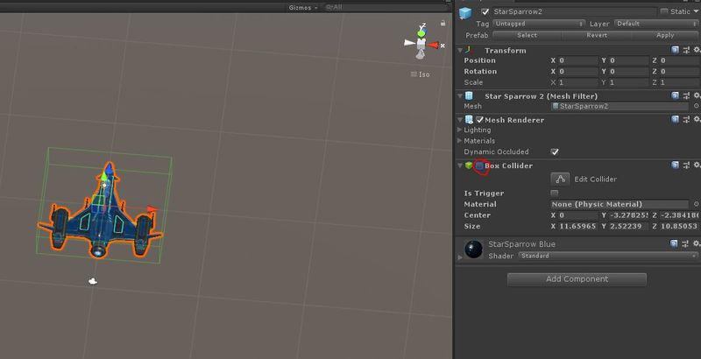Toggle the Dynamic Occluded checkbox
Image resolution: width=701 pixels, height=359 pixels.
[555, 151]
